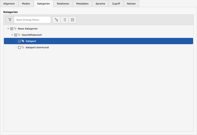Focus the 'Nach Eintrag filtern' field
197x135 pixels.
32,20
